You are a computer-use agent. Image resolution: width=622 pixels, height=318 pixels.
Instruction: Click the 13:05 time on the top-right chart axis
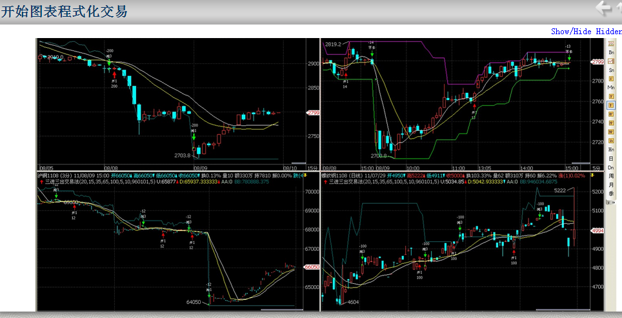[x=485, y=168]
